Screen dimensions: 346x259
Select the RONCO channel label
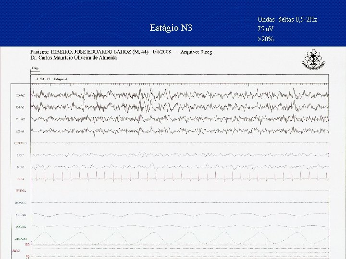21,202
